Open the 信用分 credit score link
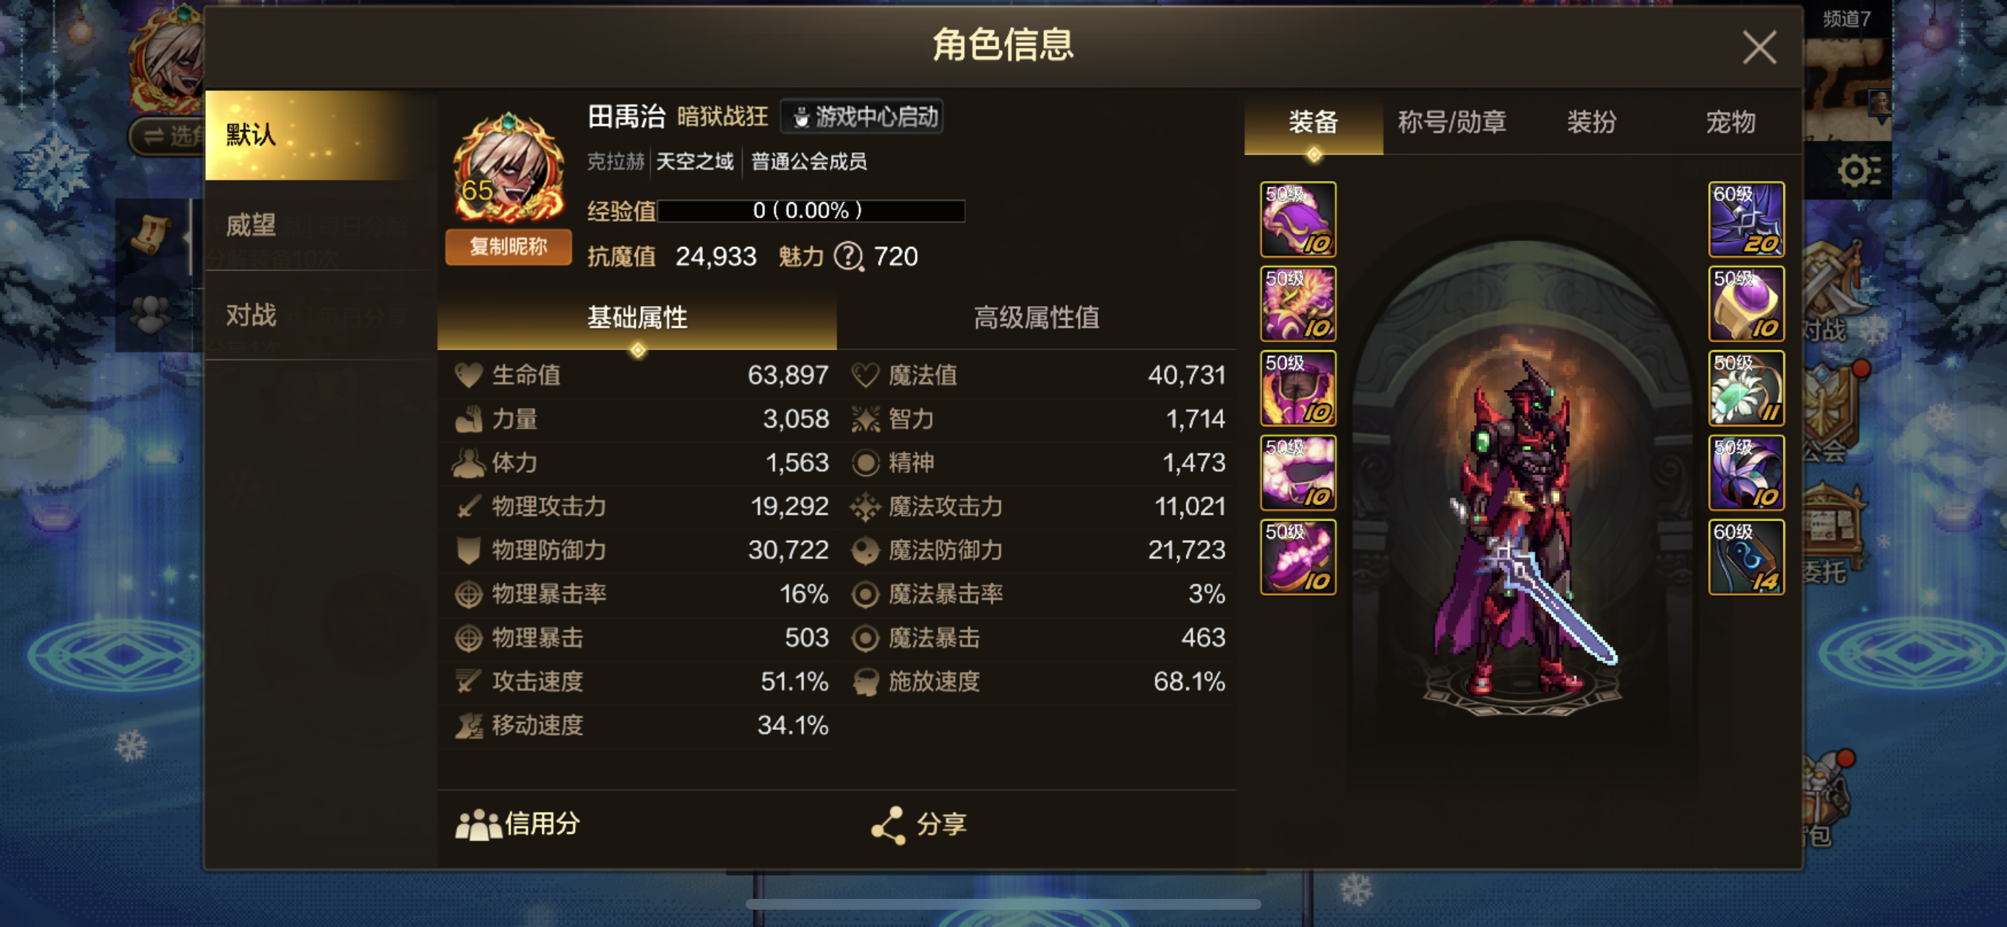 click(518, 824)
